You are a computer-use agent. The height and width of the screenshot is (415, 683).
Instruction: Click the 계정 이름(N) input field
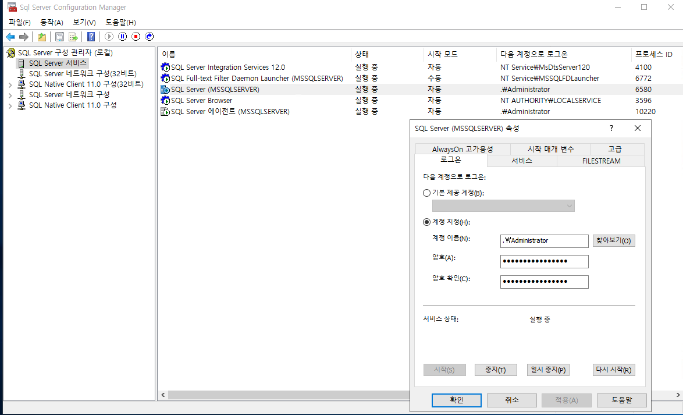click(544, 241)
